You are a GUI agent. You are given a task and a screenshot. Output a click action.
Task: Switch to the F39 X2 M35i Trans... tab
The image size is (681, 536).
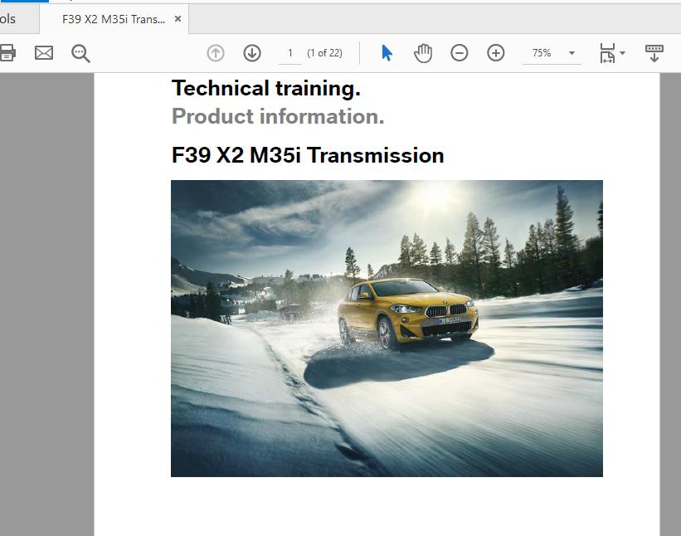114,19
